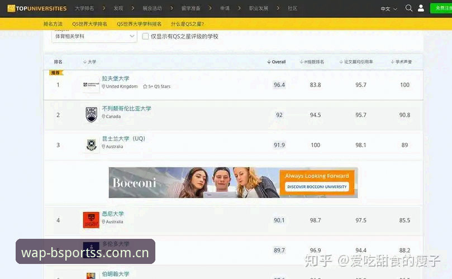Click the 排名 column header
This screenshot has width=452, height=279.
click(x=58, y=62)
